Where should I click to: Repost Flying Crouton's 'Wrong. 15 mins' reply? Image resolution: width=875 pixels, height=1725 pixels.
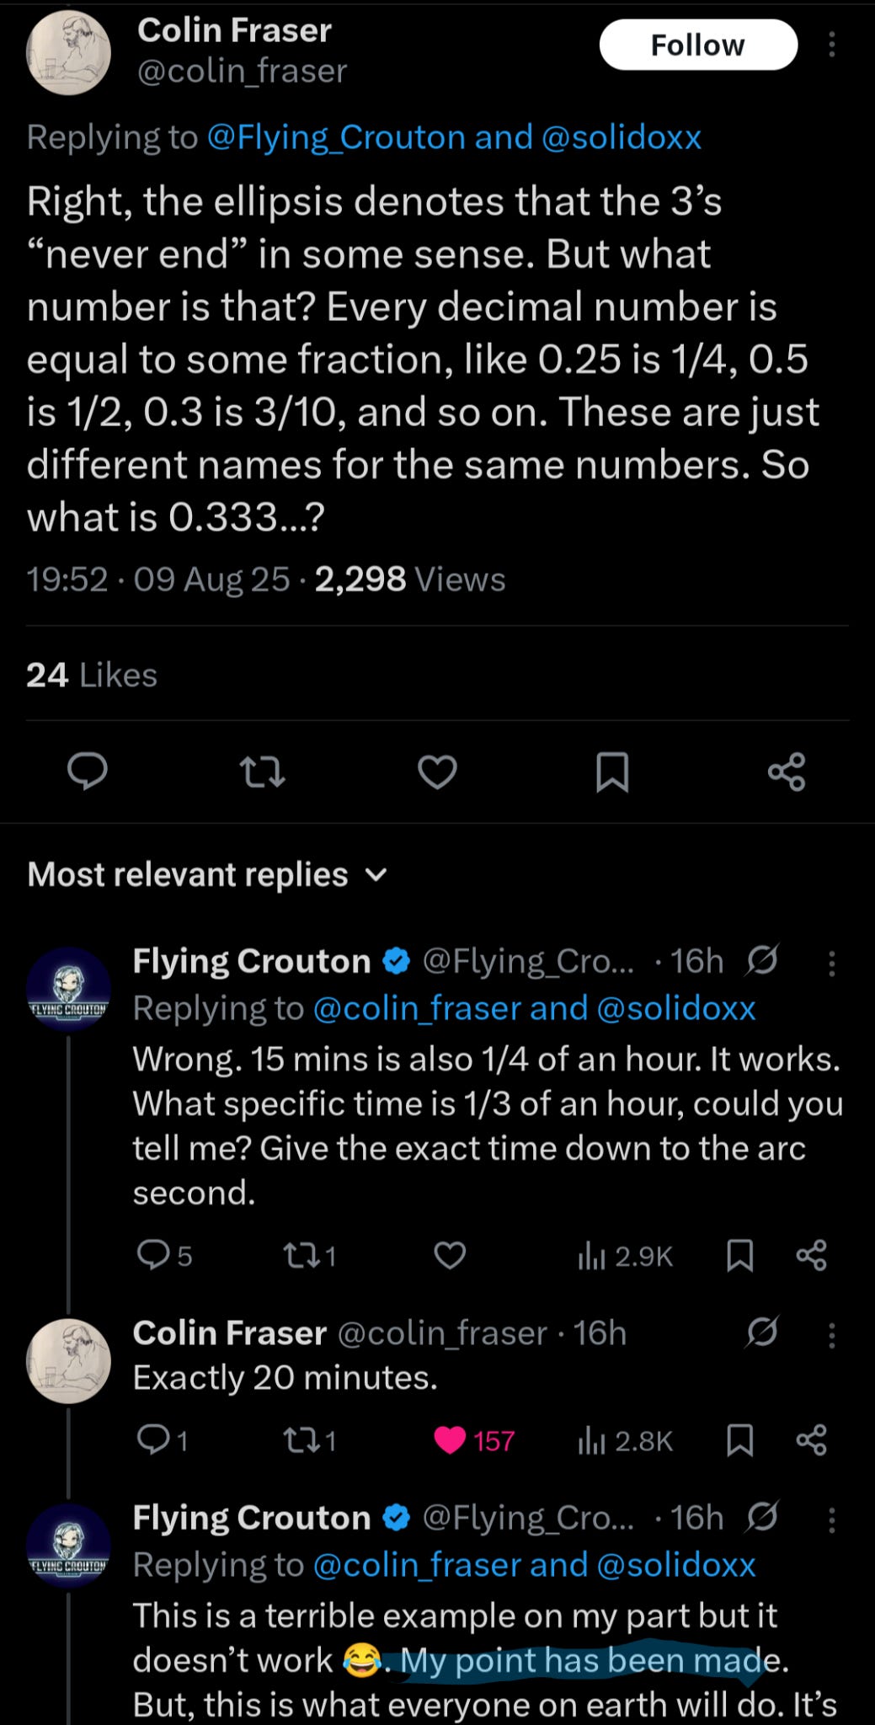tap(299, 1256)
